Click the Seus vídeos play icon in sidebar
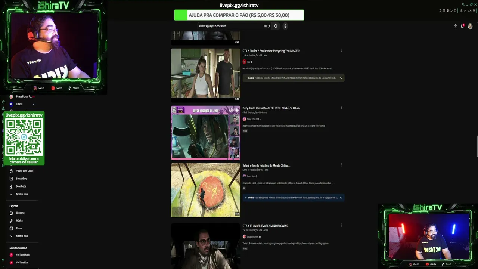The image size is (478, 269). click(11, 179)
